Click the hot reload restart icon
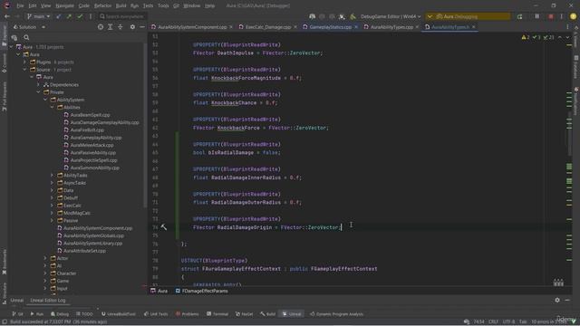The height and width of the screenshot is (326, 580). pyautogui.click(x=519, y=16)
